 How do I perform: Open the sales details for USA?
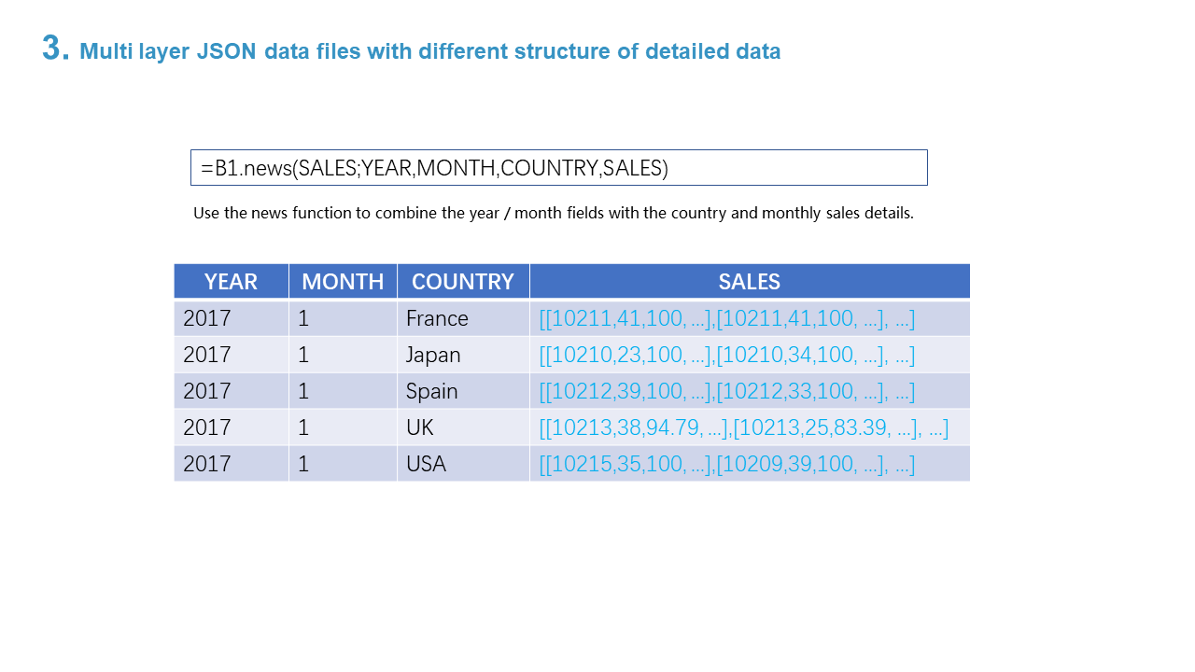pos(726,464)
